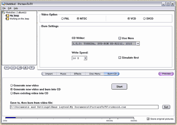Click the CD Writer TOSHIBA DVD-ROM field
Screen dimensions: 177x125
[104, 43]
